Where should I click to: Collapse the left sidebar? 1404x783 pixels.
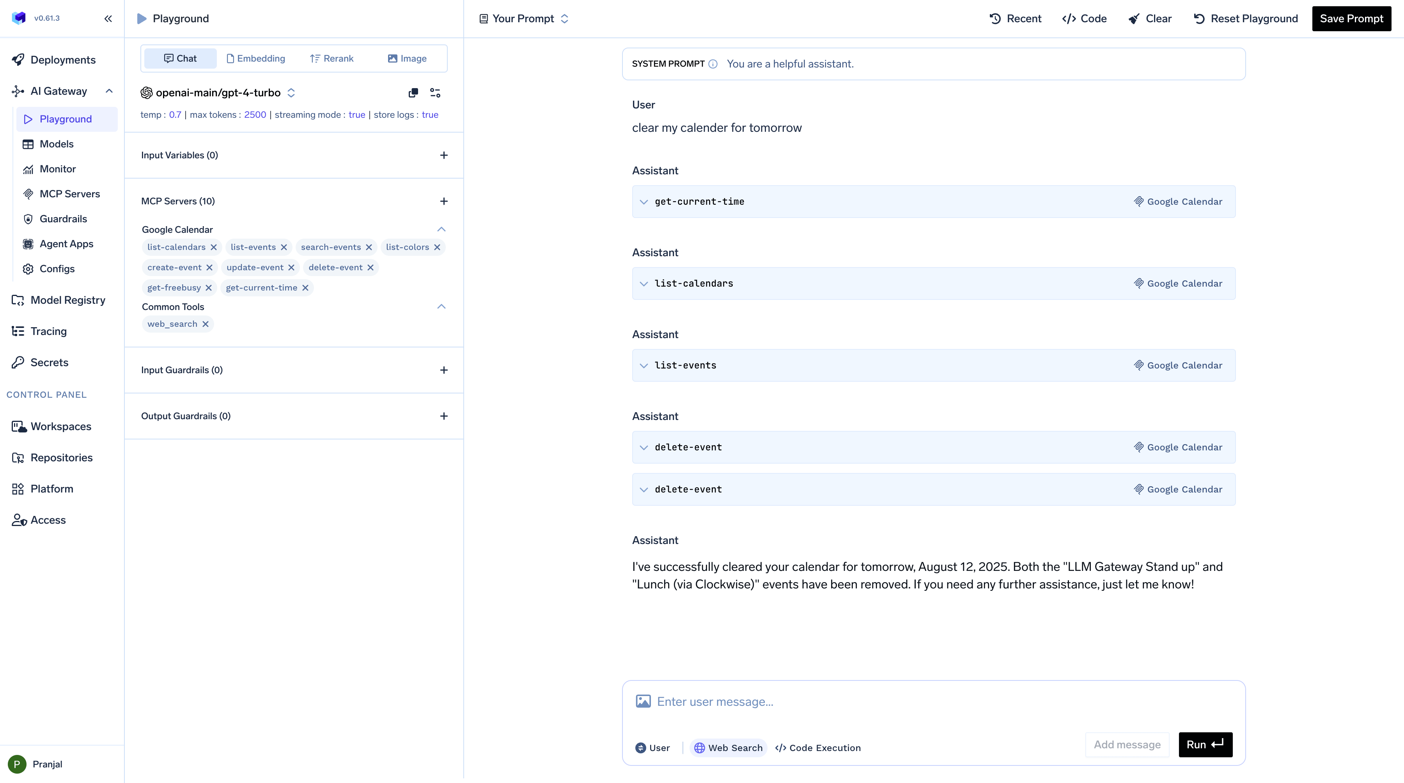[108, 18]
